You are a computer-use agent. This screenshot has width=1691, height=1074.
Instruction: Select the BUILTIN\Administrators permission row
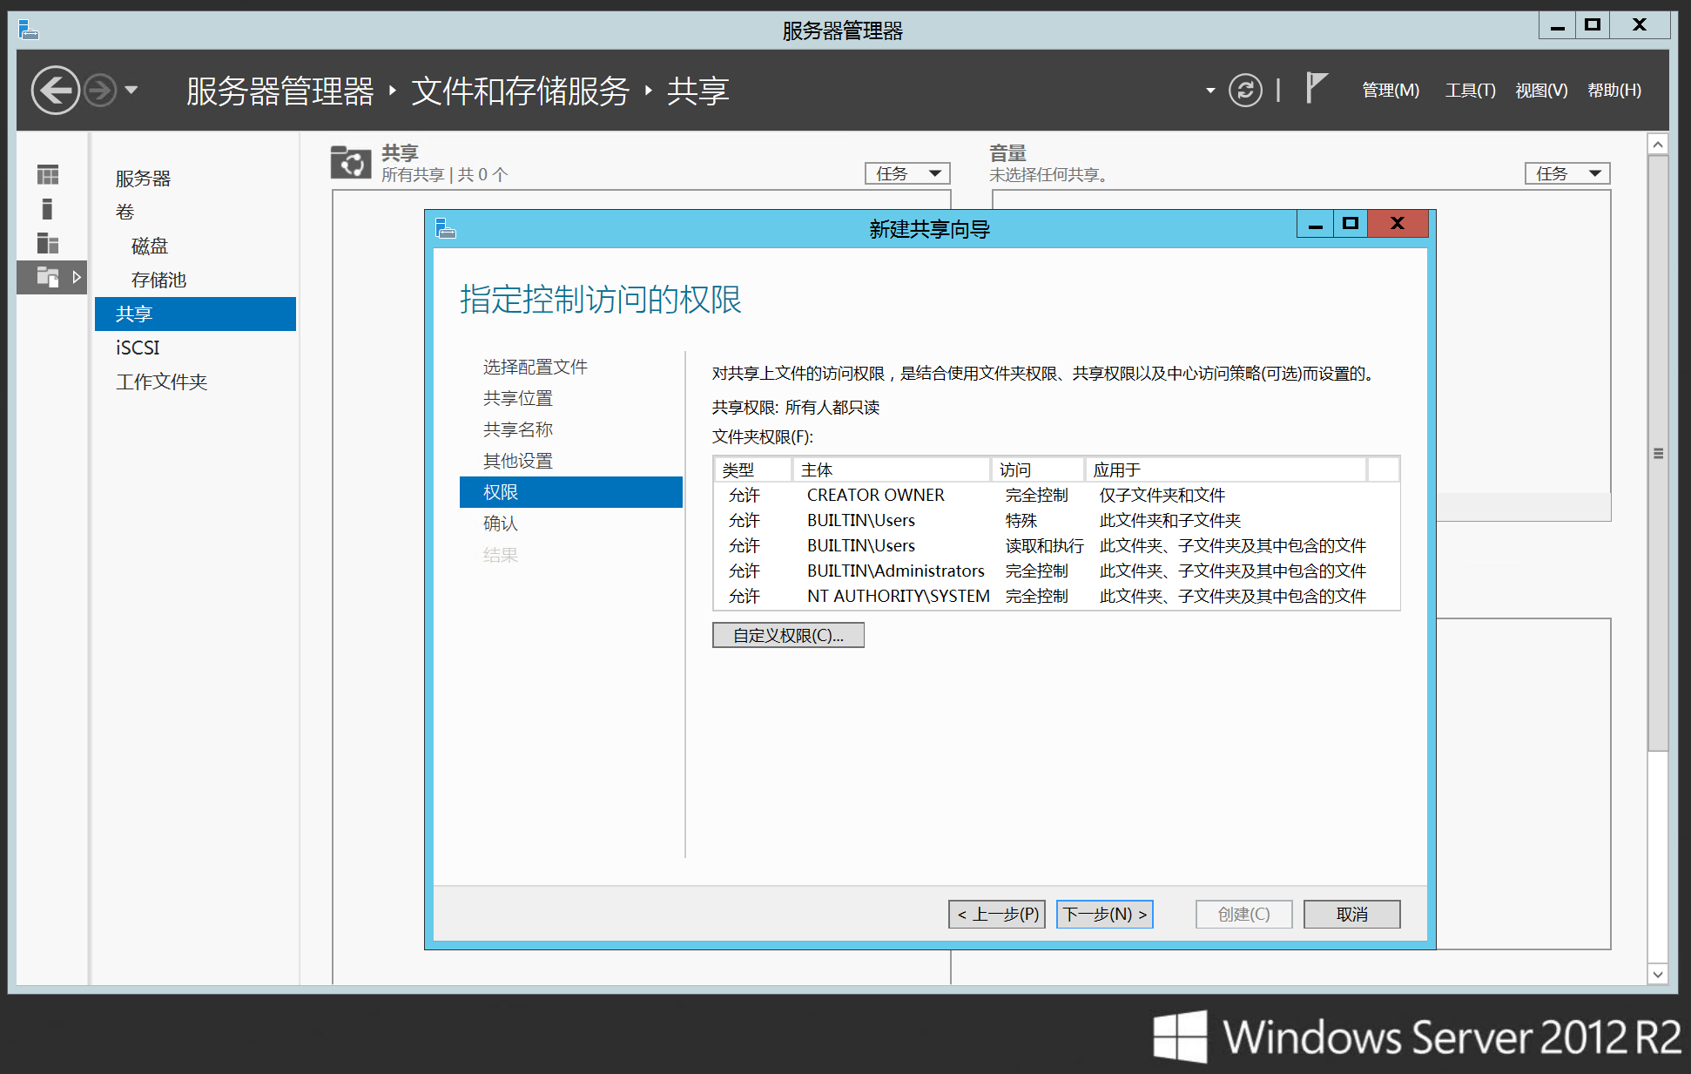tap(895, 571)
